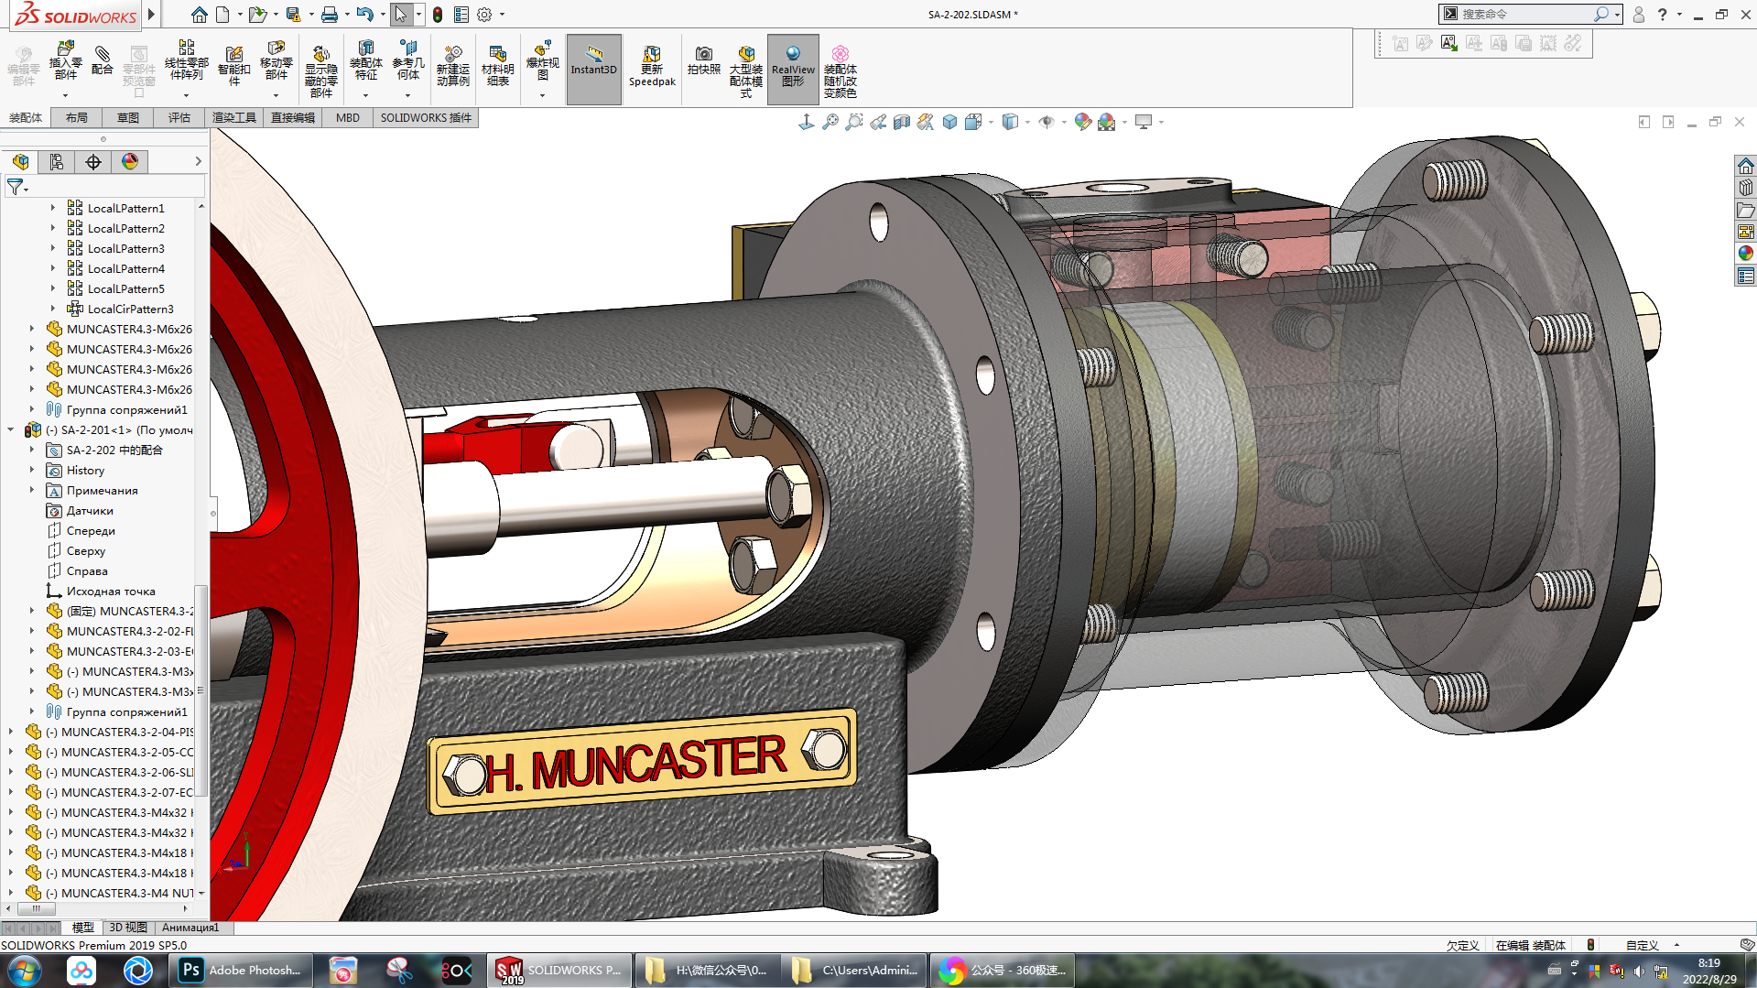The height and width of the screenshot is (988, 1757).
Task: Switch to the SOLIDWORKS 插件 tab
Action: pos(426,117)
